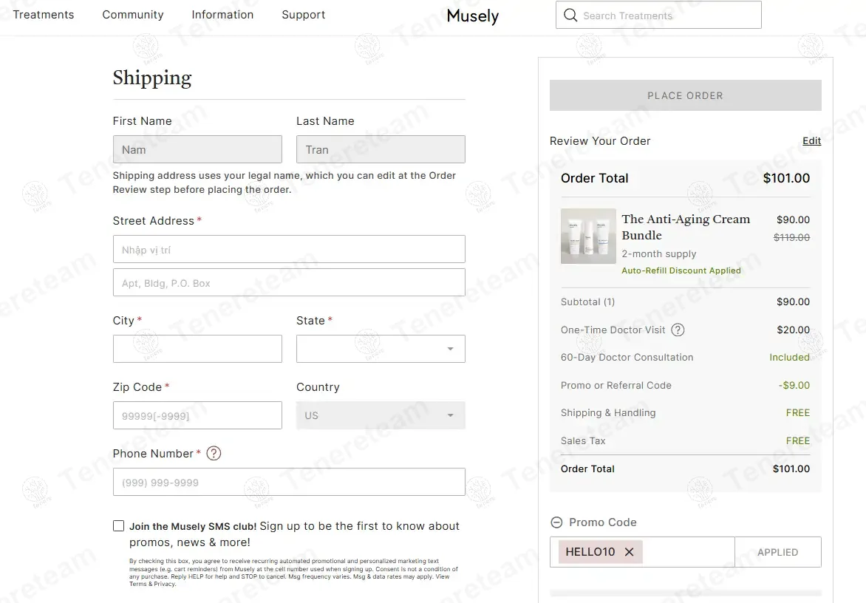The width and height of the screenshot is (866, 603).
Task: Click the One-Time Doctor Visit help icon
Action: (x=678, y=330)
